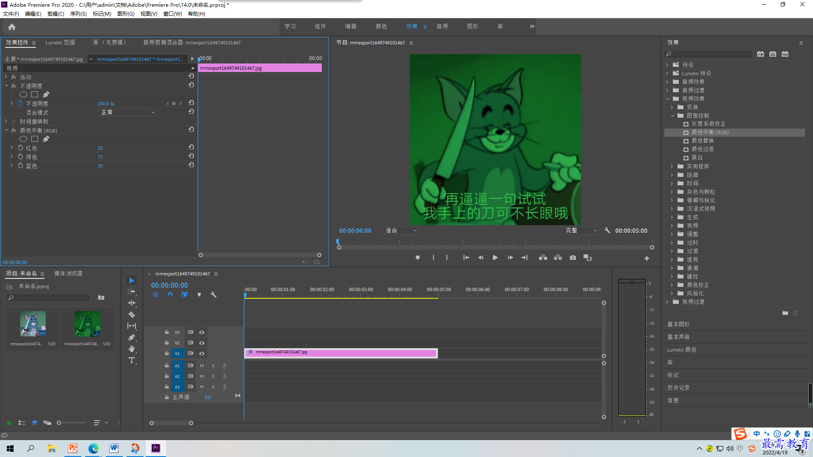This screenshot has width=813, height=457.
Task: Reset the 颜色平衡 (RGB) effect
Action: tap(191, 129)
